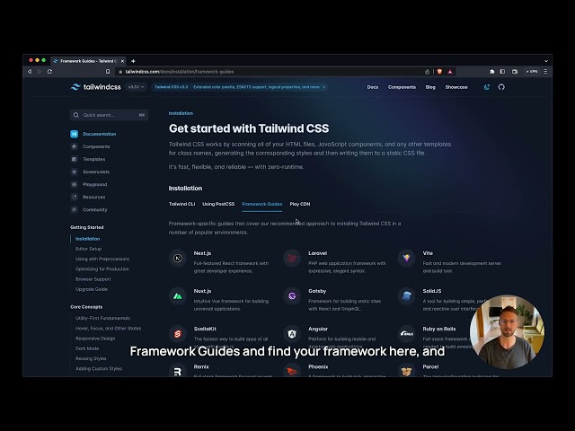Open a new browser tab
Viewport: 575px width, 431px height.
[x=133, y=61]
